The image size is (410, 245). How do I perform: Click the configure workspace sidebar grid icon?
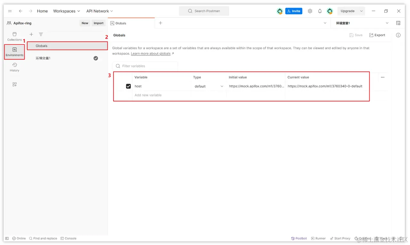[14, 84]
